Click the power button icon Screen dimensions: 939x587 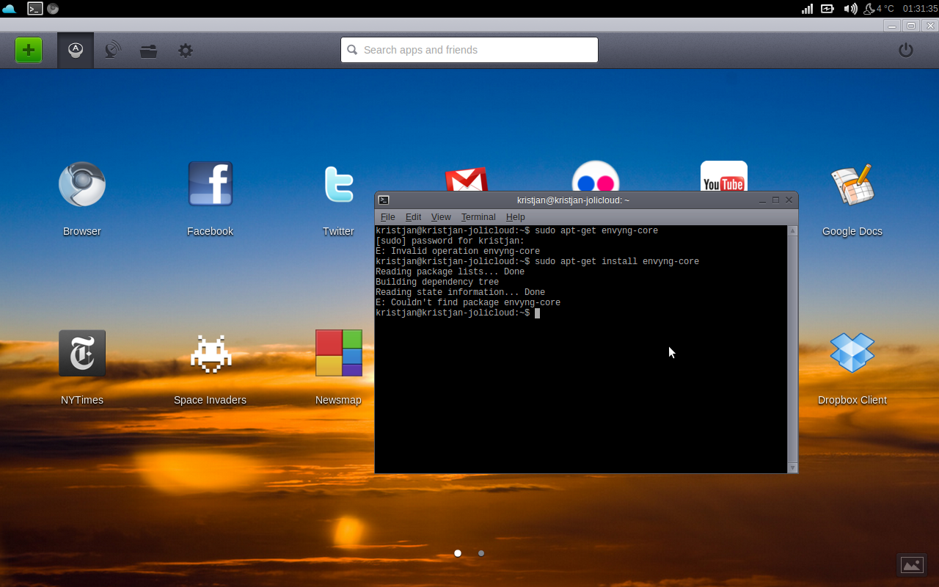coord(906,50)
